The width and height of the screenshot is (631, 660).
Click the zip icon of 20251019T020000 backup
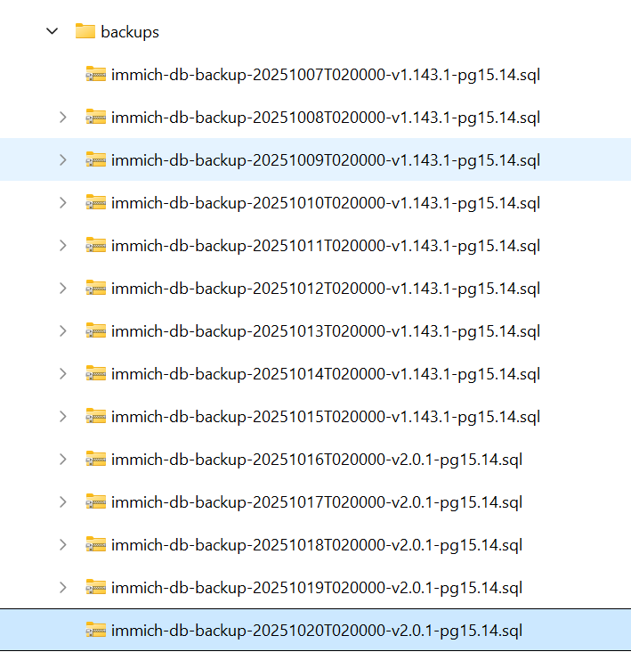click(x=96, y=587)
